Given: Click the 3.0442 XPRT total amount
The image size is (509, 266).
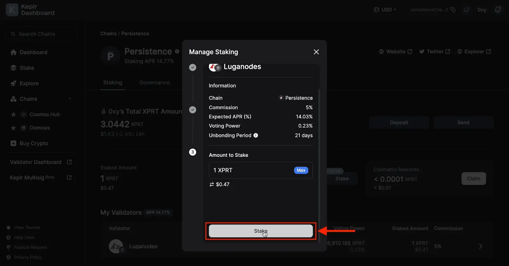Looking at the screenshot, I should 122,124.
